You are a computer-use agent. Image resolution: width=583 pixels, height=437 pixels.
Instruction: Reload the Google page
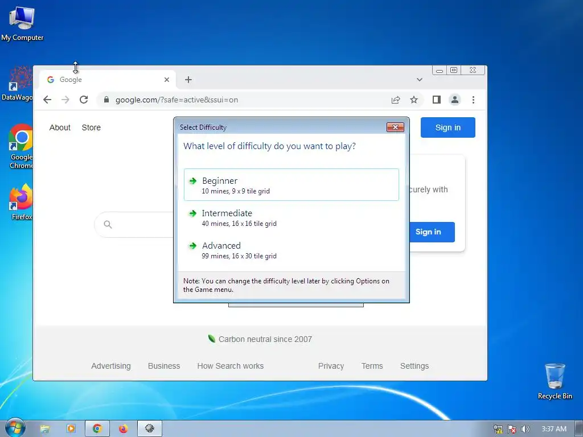[x=84, y=100]
